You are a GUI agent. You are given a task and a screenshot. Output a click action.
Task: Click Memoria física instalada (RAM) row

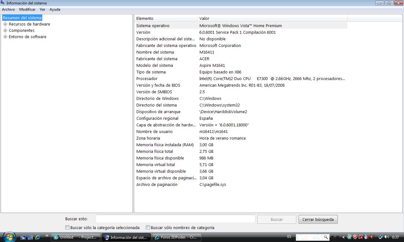point(241,145)
